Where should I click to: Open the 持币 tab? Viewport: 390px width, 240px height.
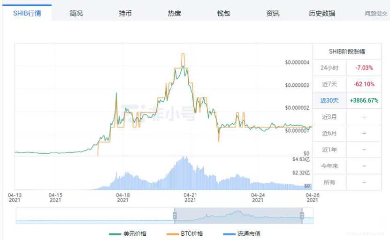pos(125,13)
